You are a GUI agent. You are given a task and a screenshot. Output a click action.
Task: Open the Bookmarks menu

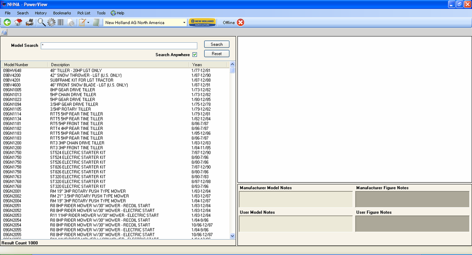(62, 13)
